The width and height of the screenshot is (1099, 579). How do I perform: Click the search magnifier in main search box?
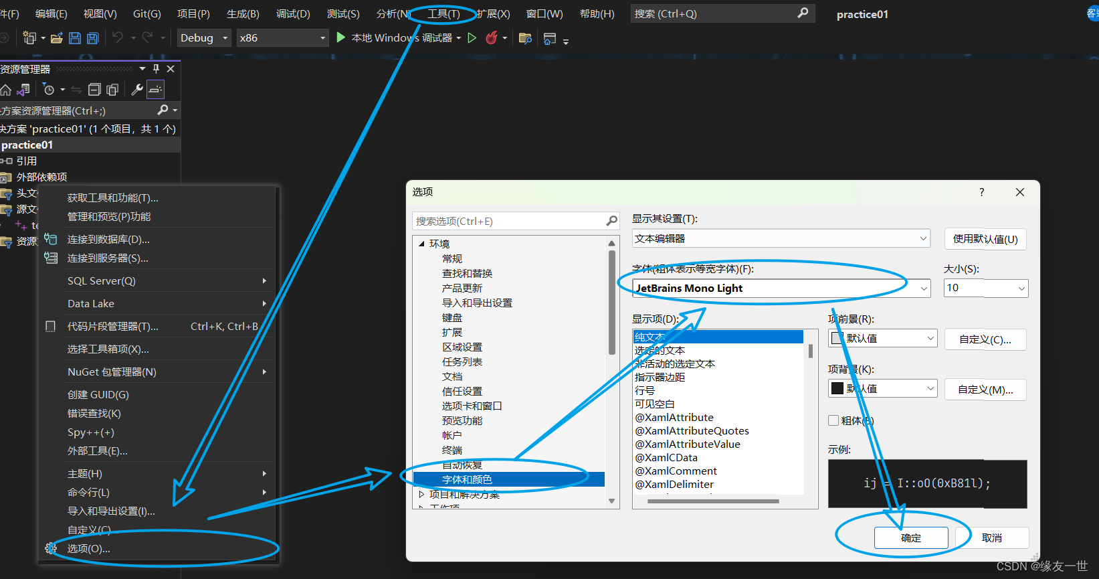click(x=803, y=13)
